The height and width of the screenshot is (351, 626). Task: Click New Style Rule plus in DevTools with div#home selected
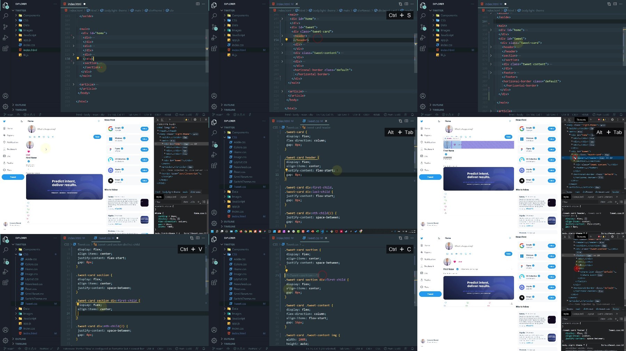[199, 202]
